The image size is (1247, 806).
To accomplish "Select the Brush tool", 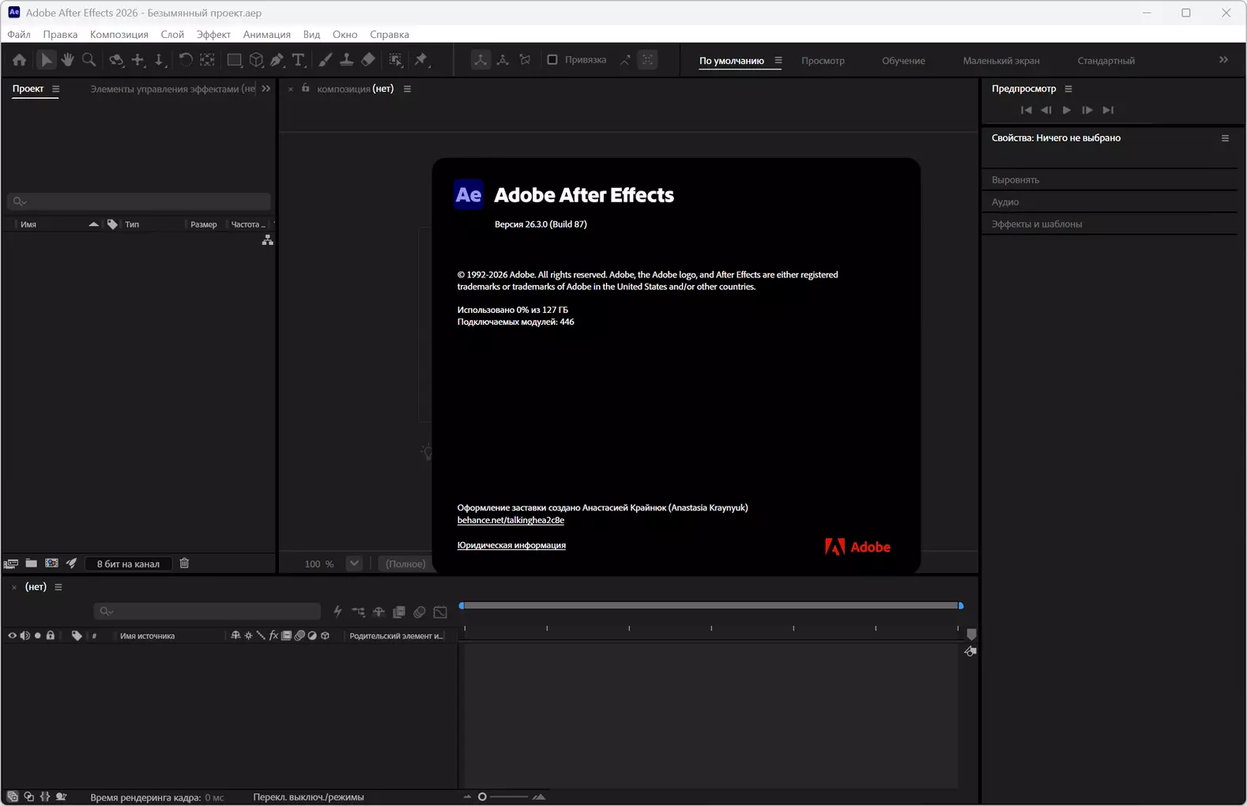I will point(325,60).
